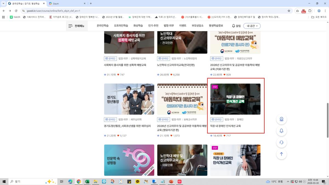Open 직장 내 장애인 인식개선 교육 course link
The image size is (329, 185).
(225, 126)
